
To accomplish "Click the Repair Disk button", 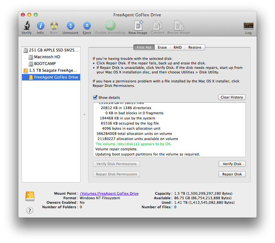I will (x=232, y=174).
